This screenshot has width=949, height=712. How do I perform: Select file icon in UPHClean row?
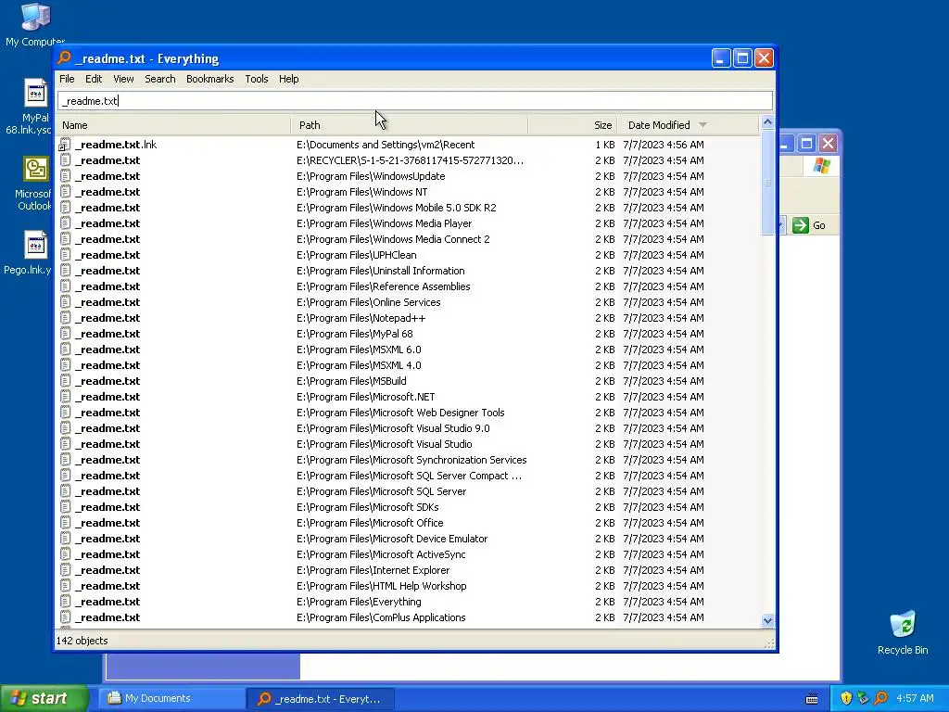[x=65, y=255]
